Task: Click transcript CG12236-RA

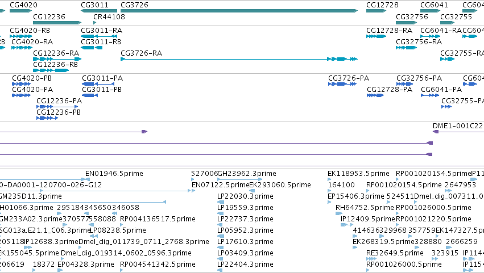Action: 57,59
